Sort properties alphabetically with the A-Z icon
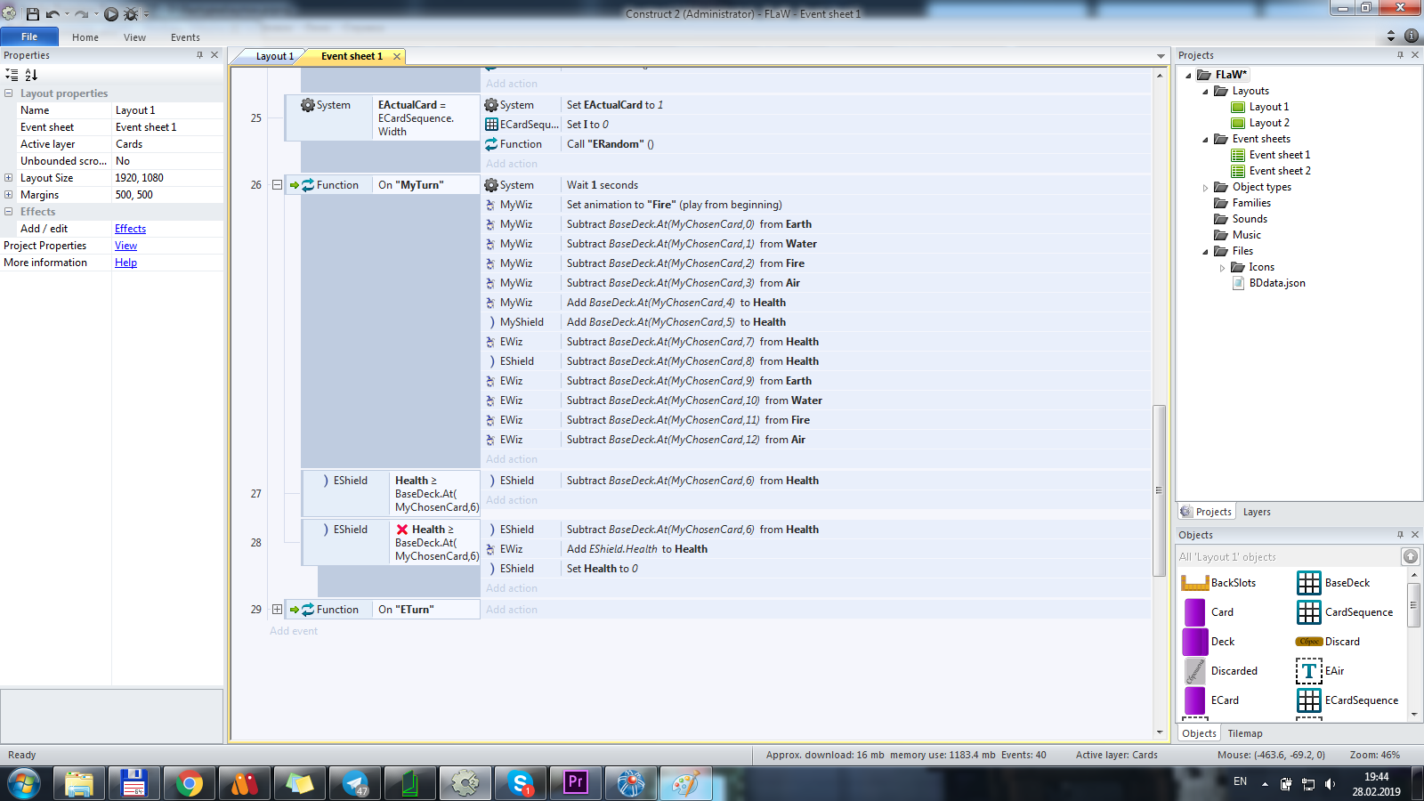 (x=31, y=75)
